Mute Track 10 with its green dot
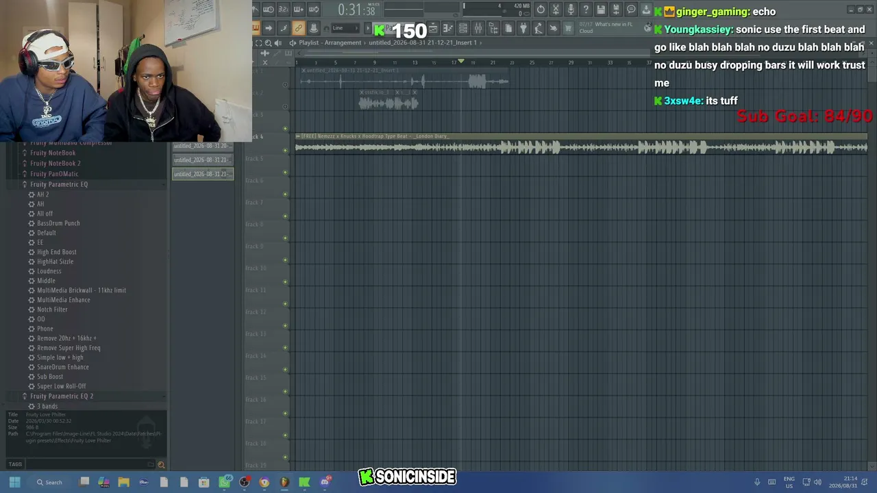The image size is (877, 493). pos(286,282)
